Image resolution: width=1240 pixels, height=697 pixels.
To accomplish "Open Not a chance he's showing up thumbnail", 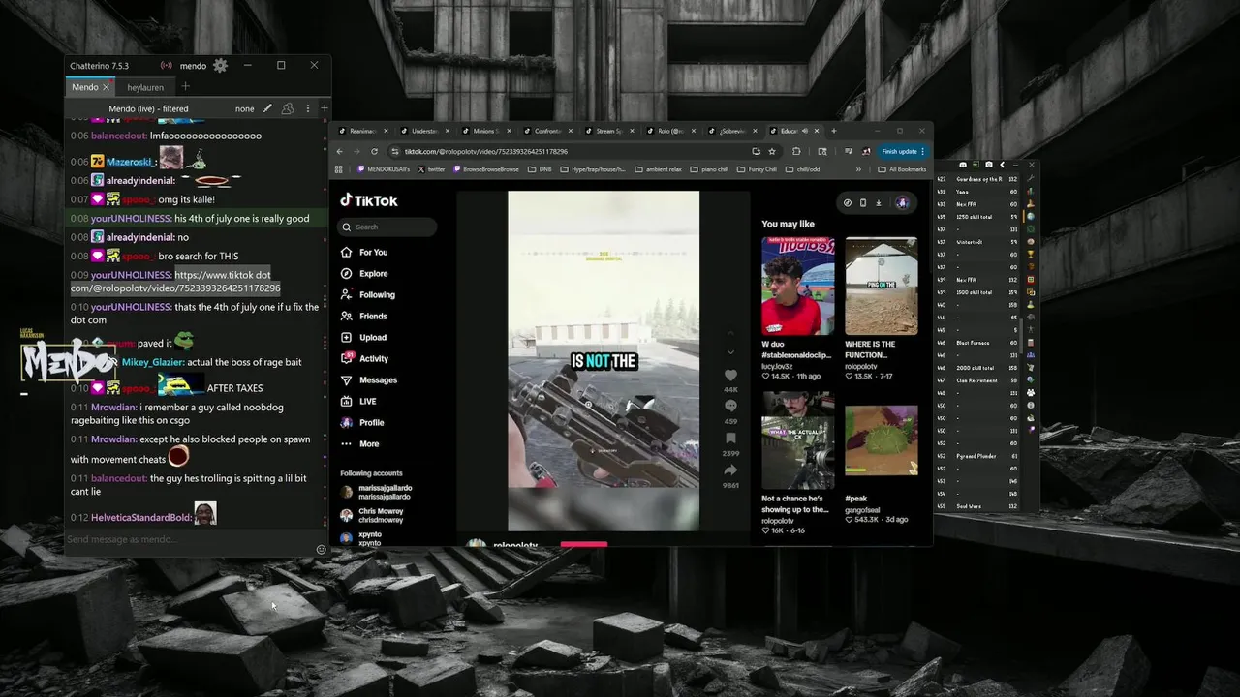I will coord(797,440).
